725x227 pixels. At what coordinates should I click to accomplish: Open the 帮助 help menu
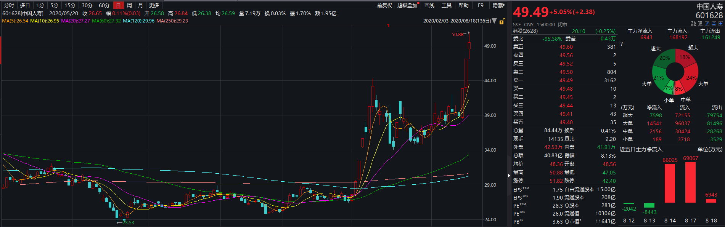pos(464,5)
